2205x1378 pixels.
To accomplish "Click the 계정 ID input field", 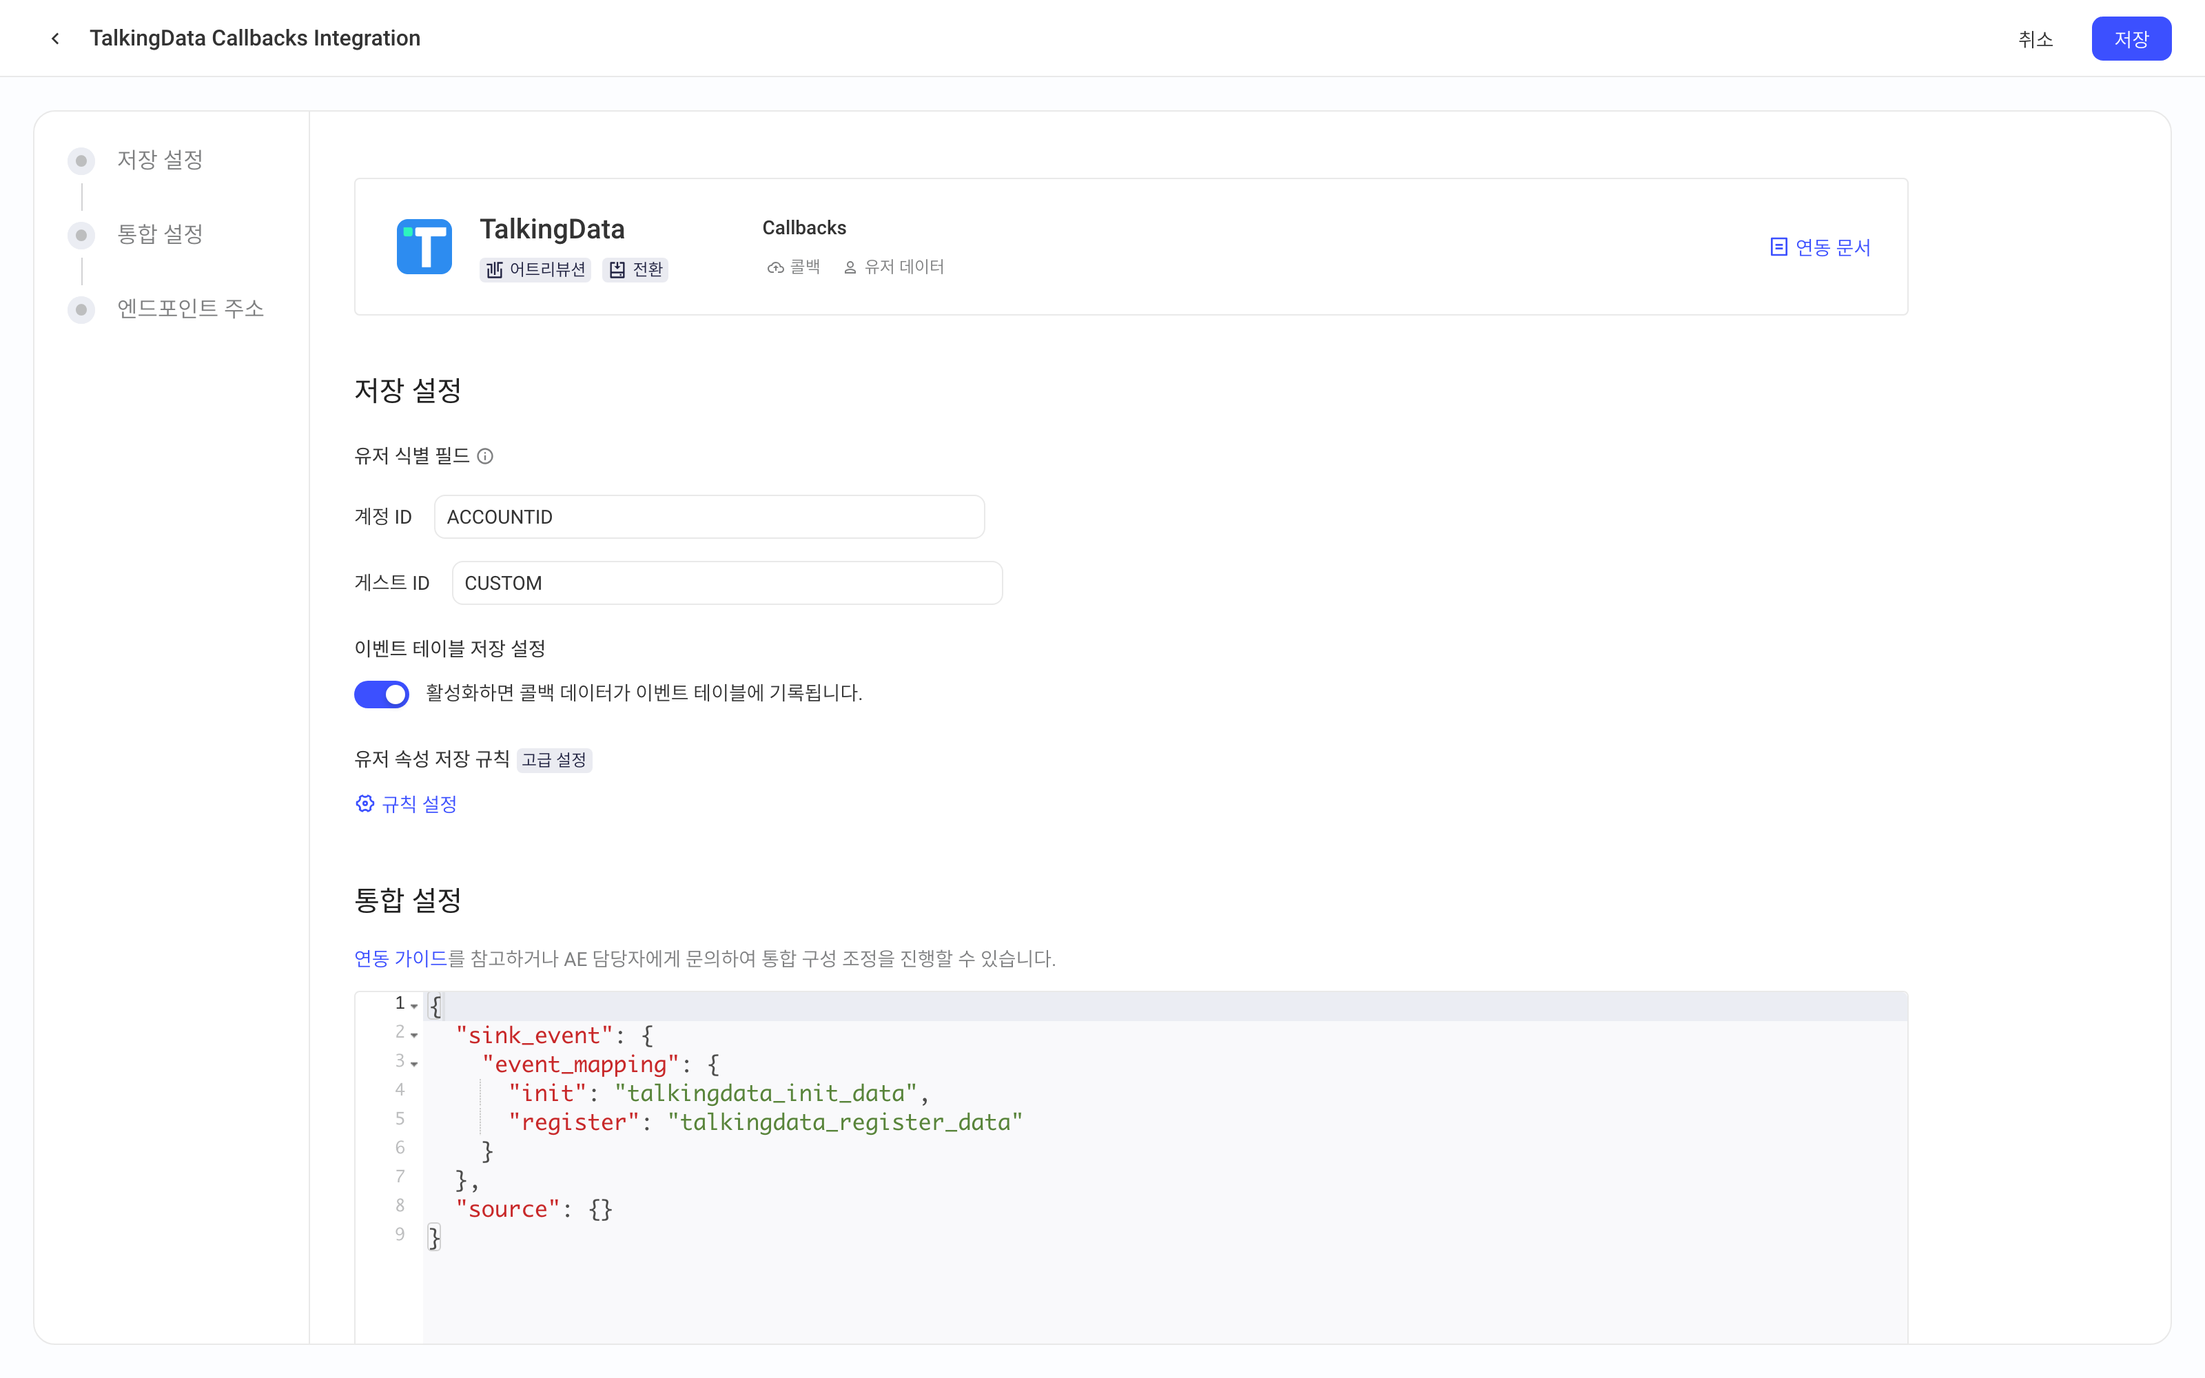I will (709, 517).
